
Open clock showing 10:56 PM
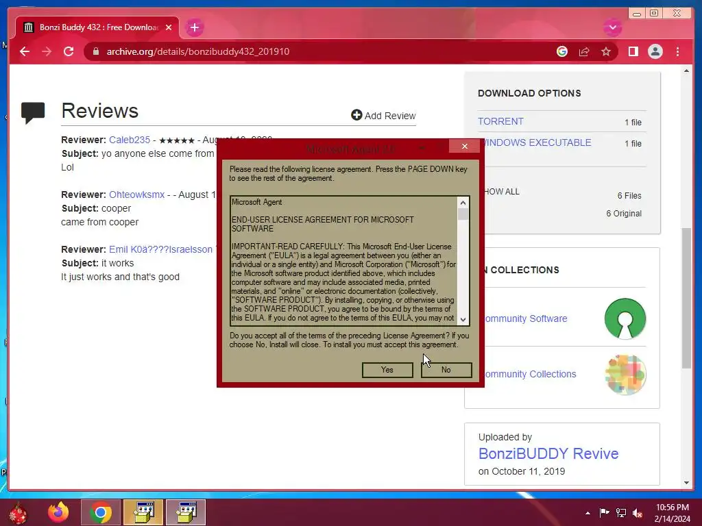[673, 513]
